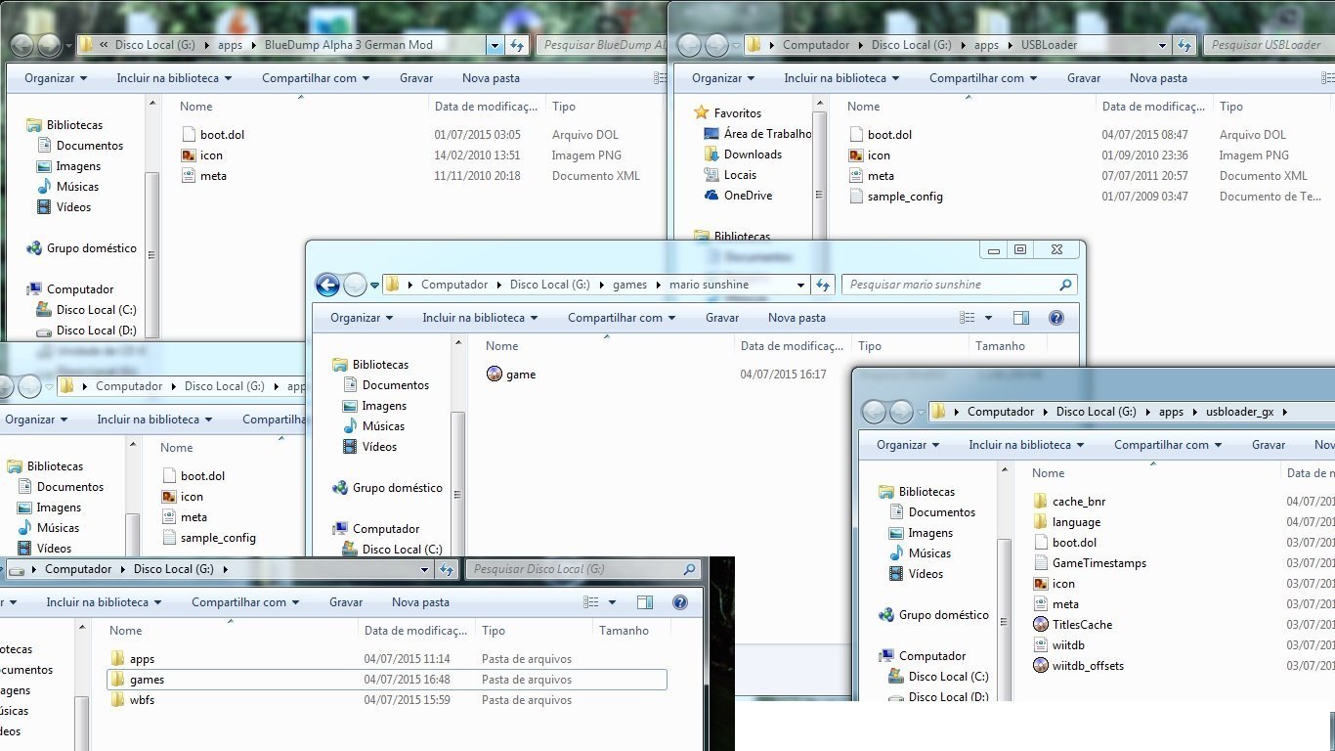Select TitlesCache file in usbloader_gx window
This screenshot has width=1335, height=751.
pos(1072,625)
